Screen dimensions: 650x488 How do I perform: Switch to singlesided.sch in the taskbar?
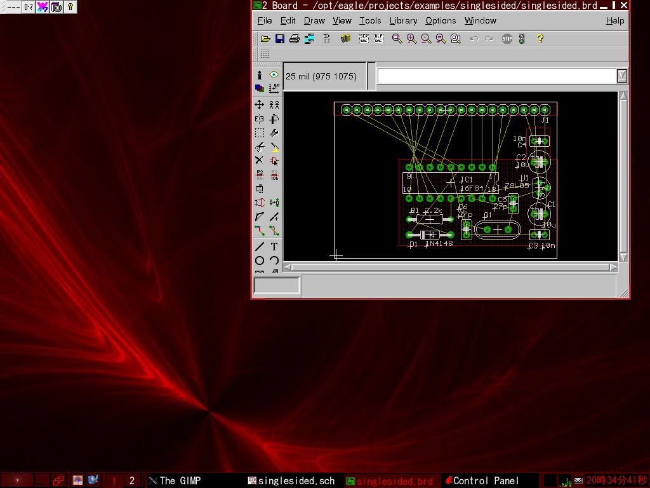point(291,480)
